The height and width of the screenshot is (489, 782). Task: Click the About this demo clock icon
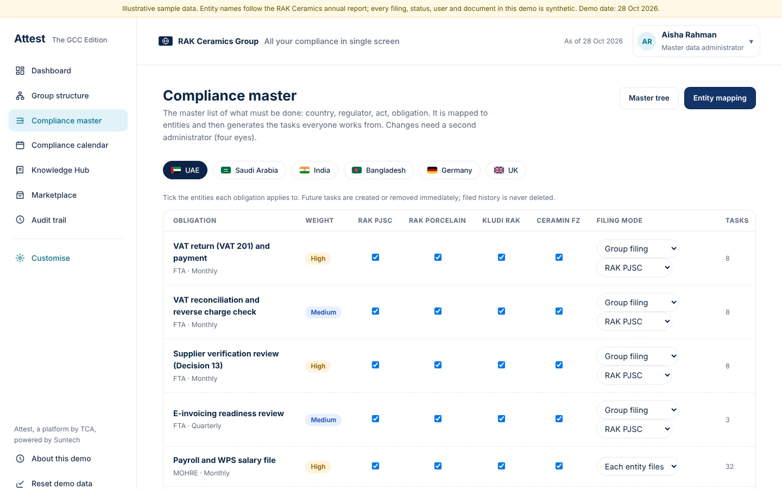click(20, 459)
